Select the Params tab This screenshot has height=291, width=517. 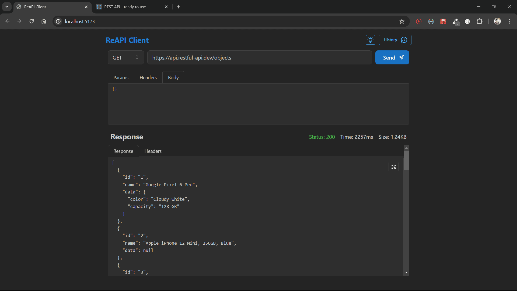coord(121,77)
